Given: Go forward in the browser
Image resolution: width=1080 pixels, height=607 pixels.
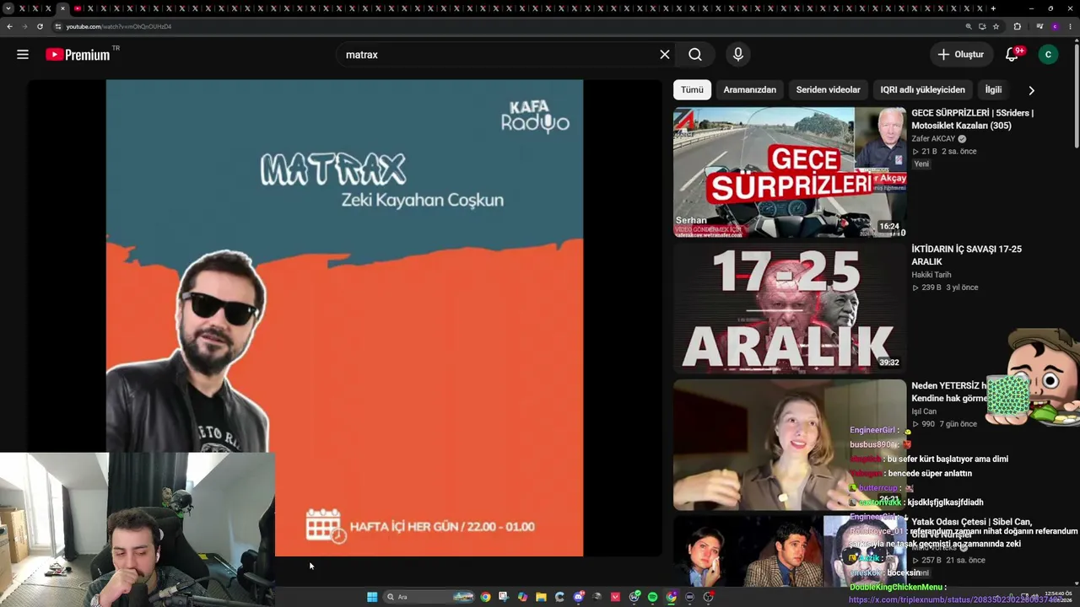Looking at the screenshot, I should tap(24, 26).
